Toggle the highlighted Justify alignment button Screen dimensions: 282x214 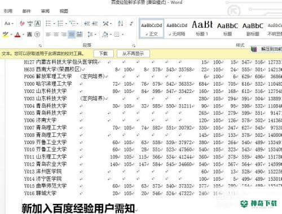click(71, 34)
